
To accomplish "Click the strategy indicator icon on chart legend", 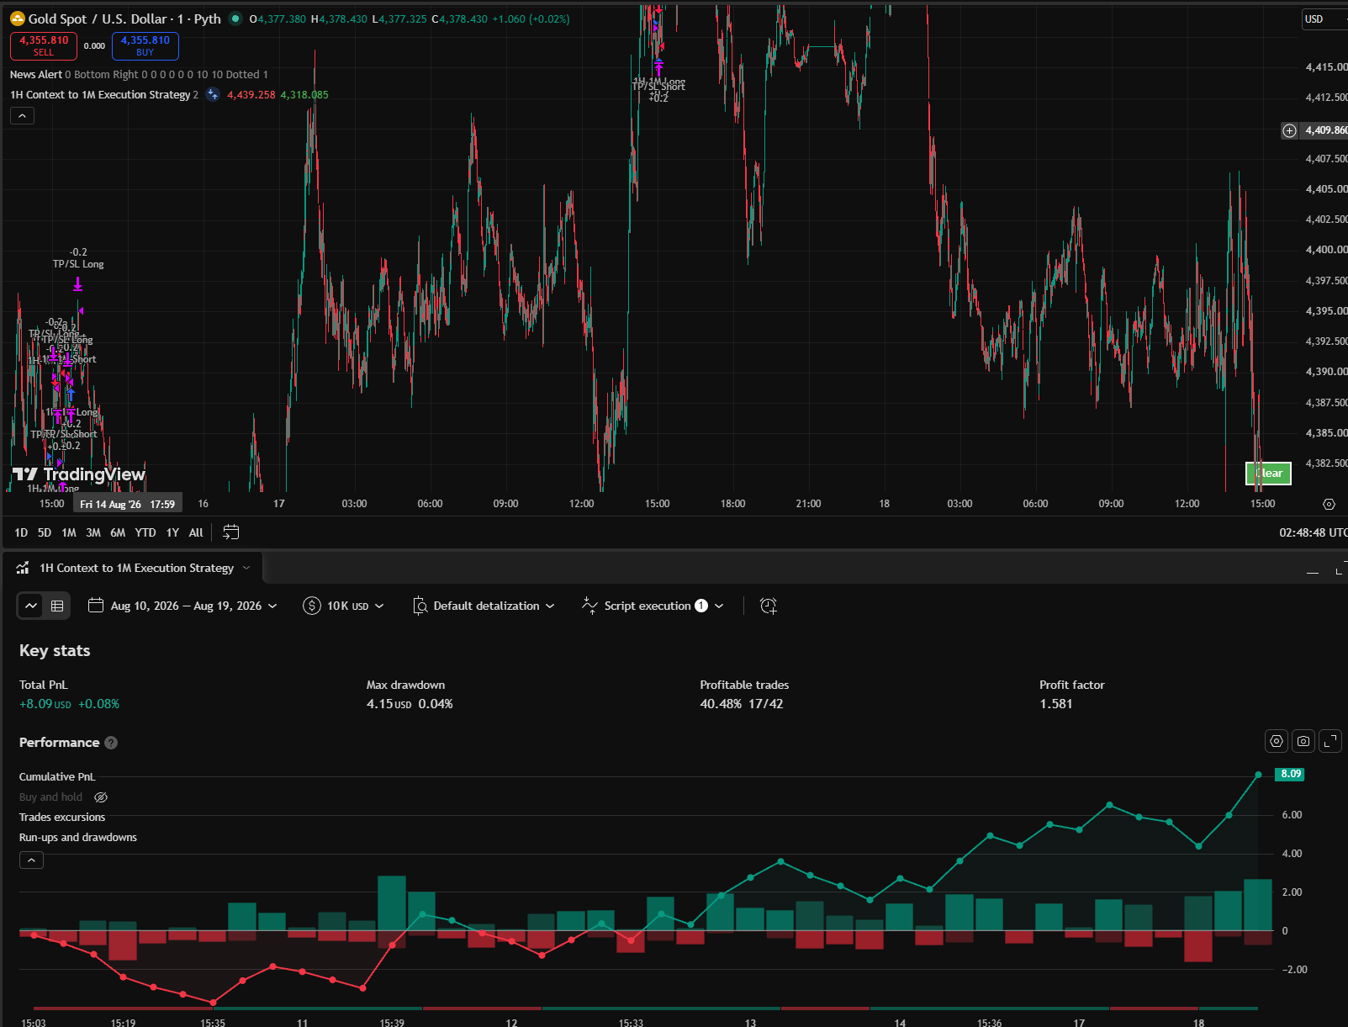I will (213, 94).
